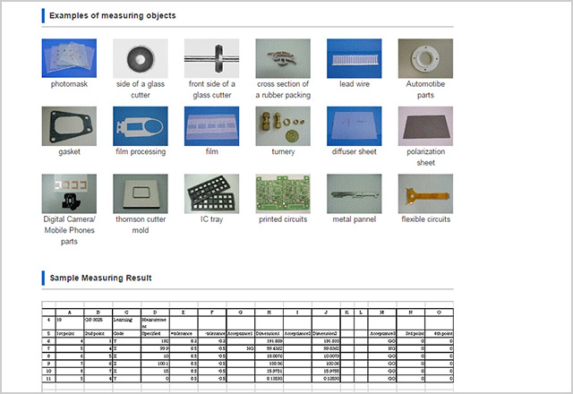Screen dimensions: 573x394
Task: Click the photomask thumbnail image
Action: click(69, 57)
